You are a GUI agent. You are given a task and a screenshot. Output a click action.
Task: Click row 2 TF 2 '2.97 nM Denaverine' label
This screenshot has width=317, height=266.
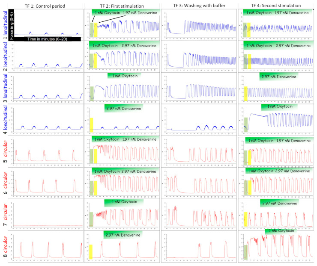139,46
